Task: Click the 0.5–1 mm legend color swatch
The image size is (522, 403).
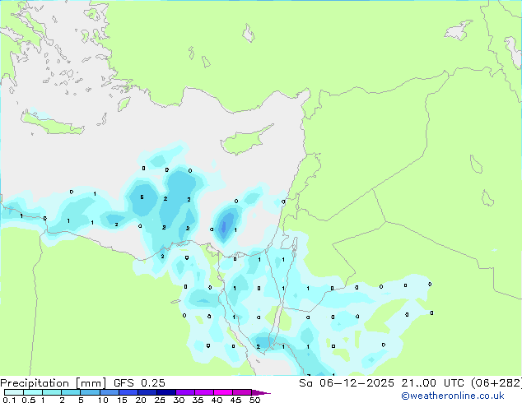Action: tap(33, 392)
